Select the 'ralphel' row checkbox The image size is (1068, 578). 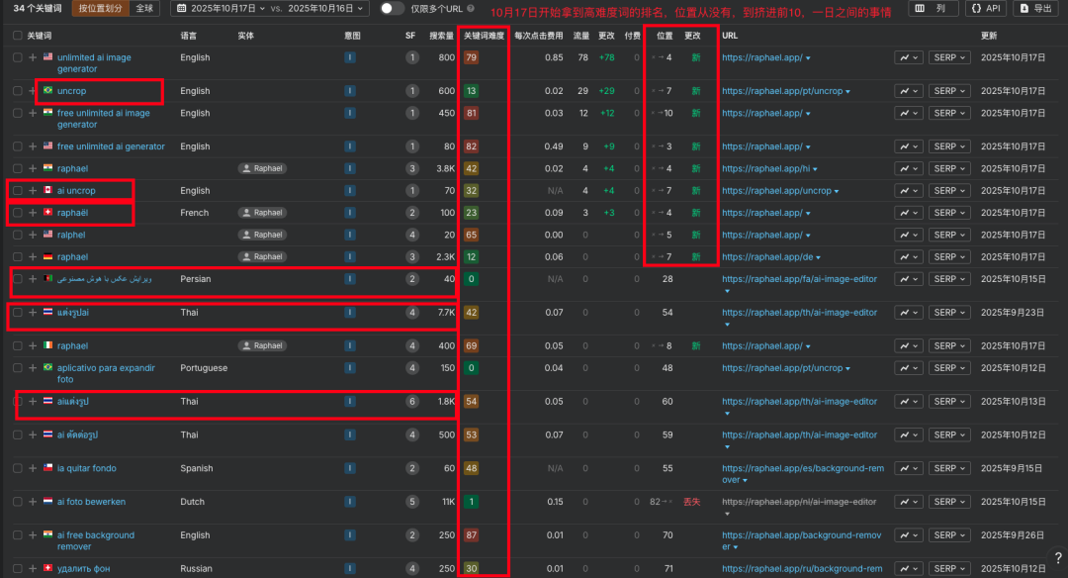(17, 235)
